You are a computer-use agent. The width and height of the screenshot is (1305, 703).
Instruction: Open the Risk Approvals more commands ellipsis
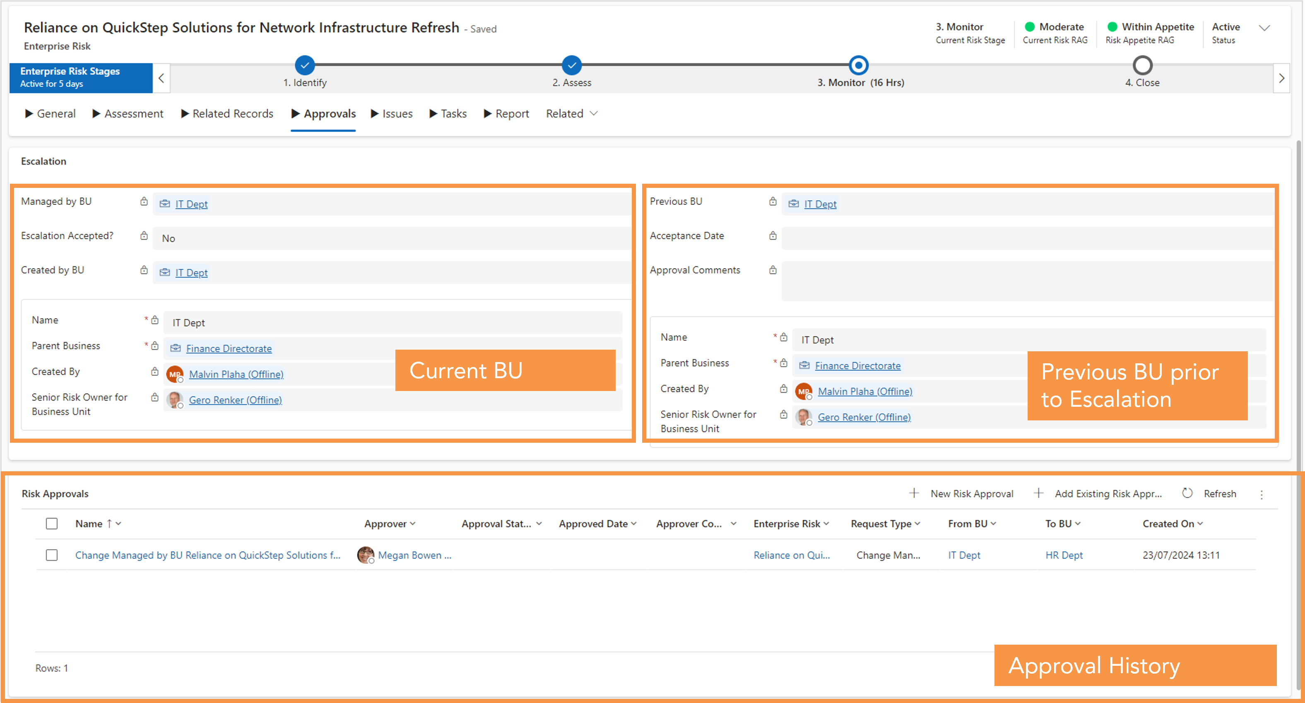click(1262, 494)
